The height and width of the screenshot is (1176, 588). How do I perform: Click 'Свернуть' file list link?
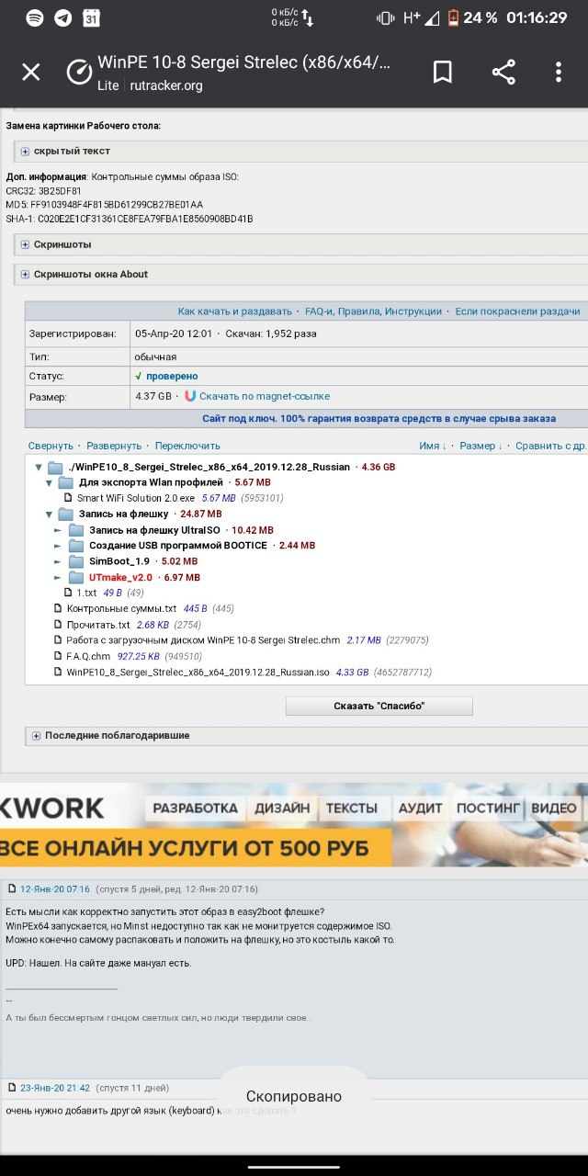click(x=51, y=446)
